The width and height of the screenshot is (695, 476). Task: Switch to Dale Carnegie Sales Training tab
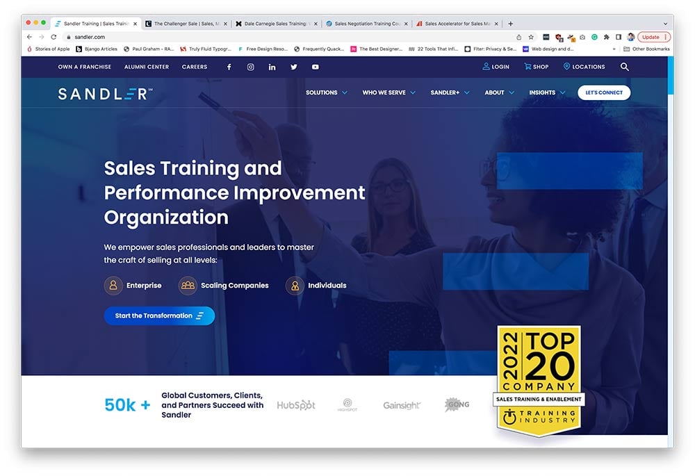(277, 24)
